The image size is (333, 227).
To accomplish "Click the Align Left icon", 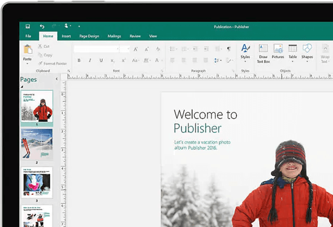I will [x=173, y=60].
